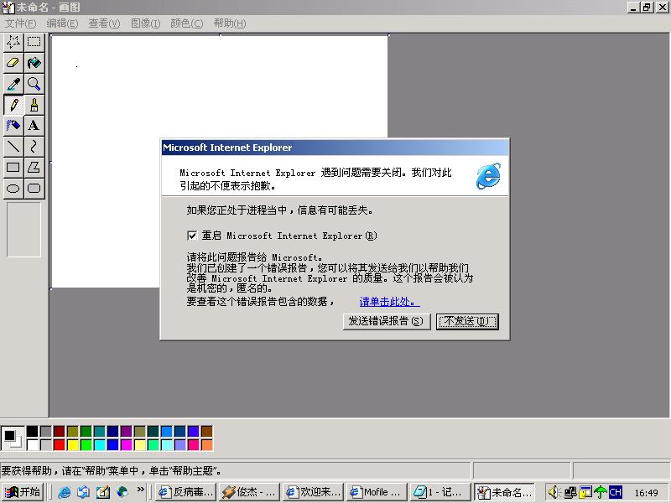The width and height of the screenshot is (671, 503).
Task: Click the send error report button
Action: point(386,322)
